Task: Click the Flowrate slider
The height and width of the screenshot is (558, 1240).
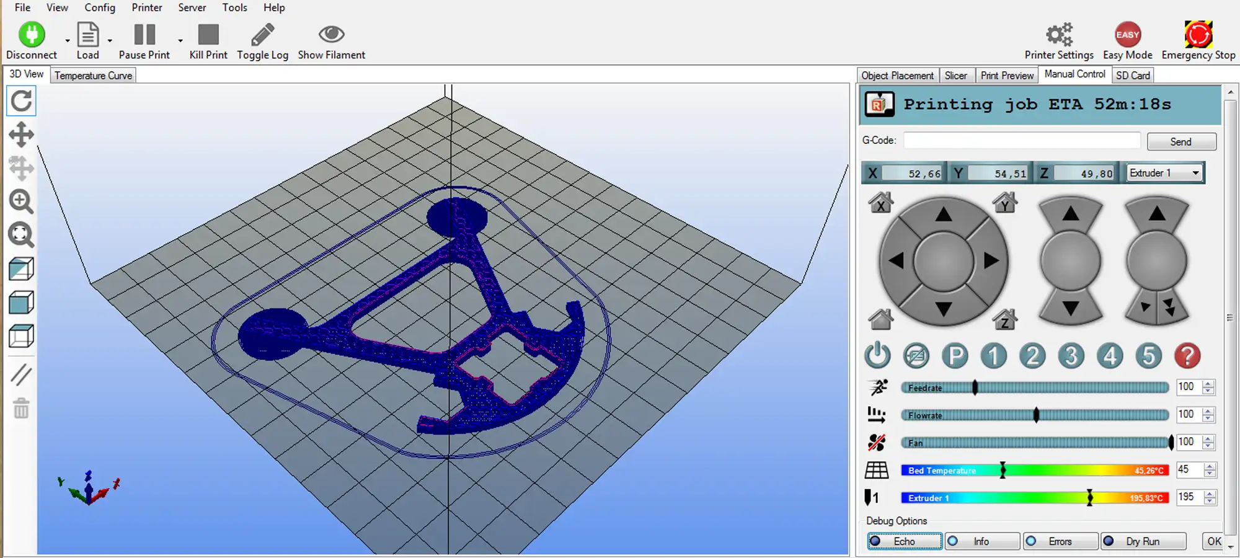Action: coord(1035,415)
